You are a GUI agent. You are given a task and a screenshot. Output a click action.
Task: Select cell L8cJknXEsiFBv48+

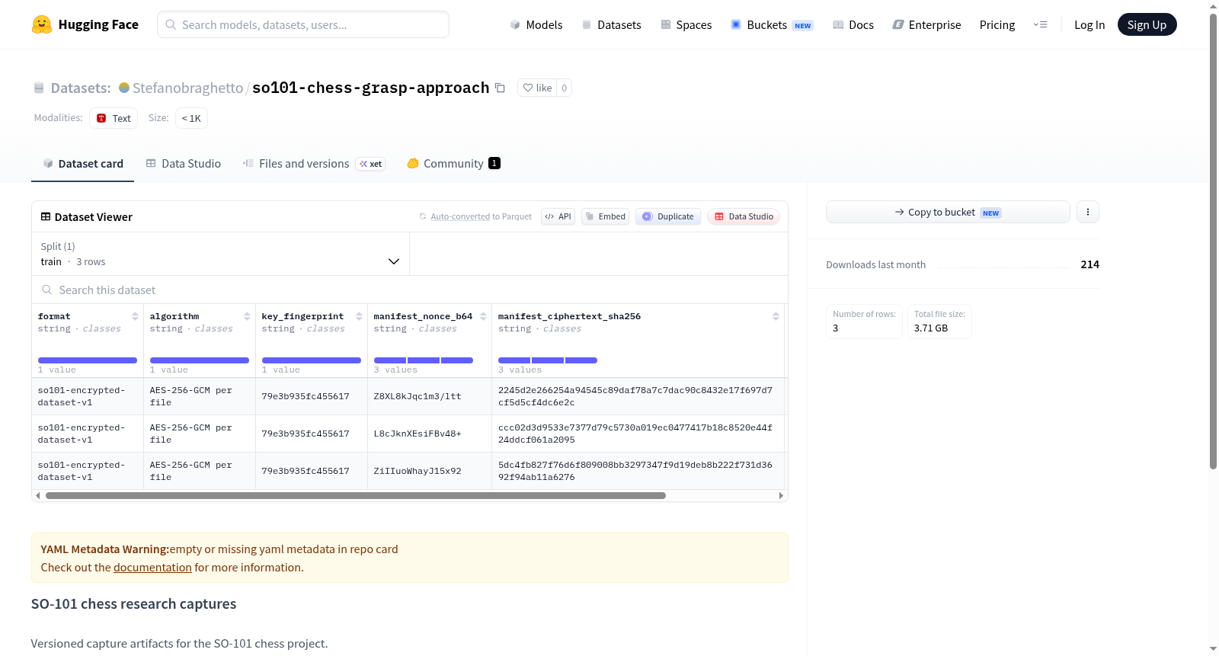point(430,434)
